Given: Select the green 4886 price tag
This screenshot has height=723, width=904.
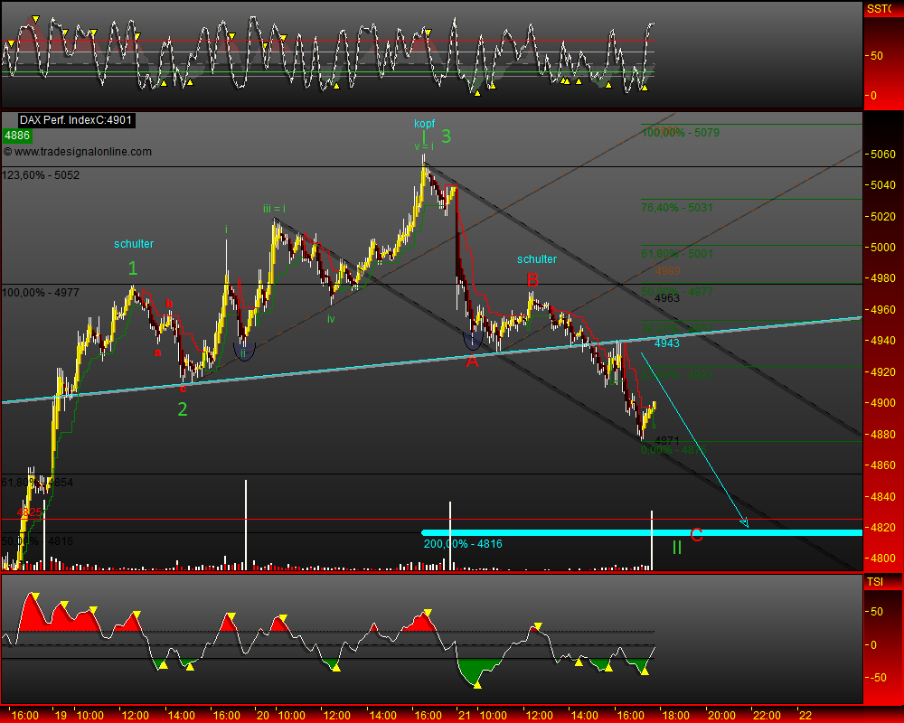Looking at the screenshot, I should [x=17, y=136].
